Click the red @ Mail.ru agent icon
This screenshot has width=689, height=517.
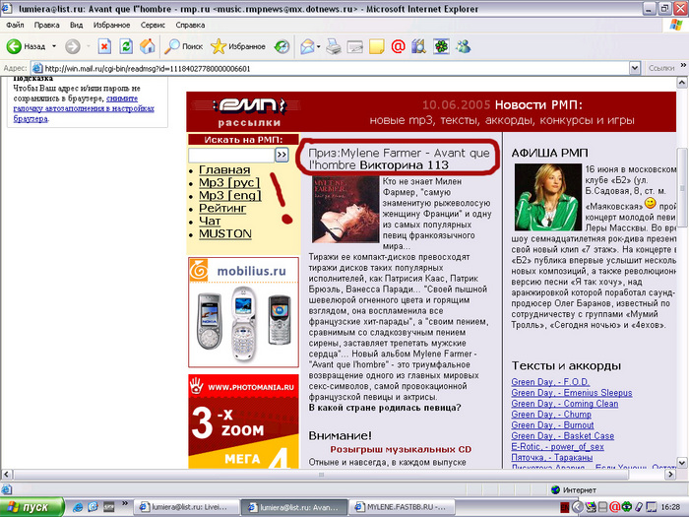point(398,46)
